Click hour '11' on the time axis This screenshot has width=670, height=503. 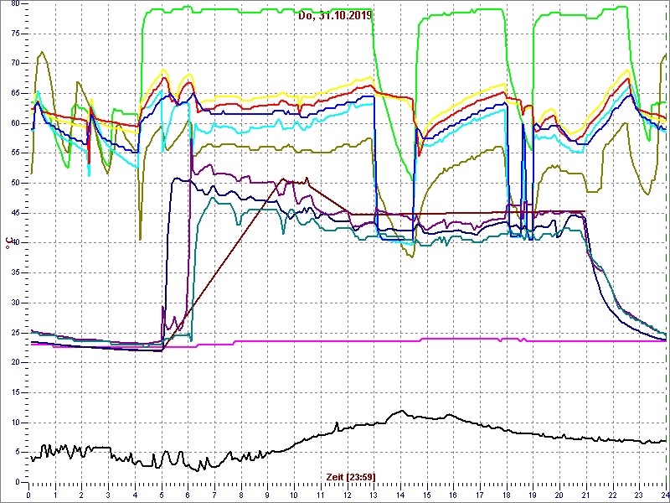coord(321,495)
